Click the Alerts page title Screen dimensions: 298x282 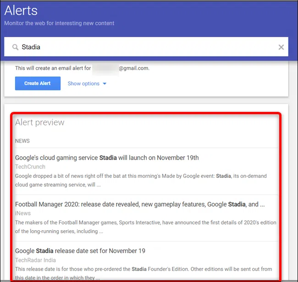coord(21,10)
